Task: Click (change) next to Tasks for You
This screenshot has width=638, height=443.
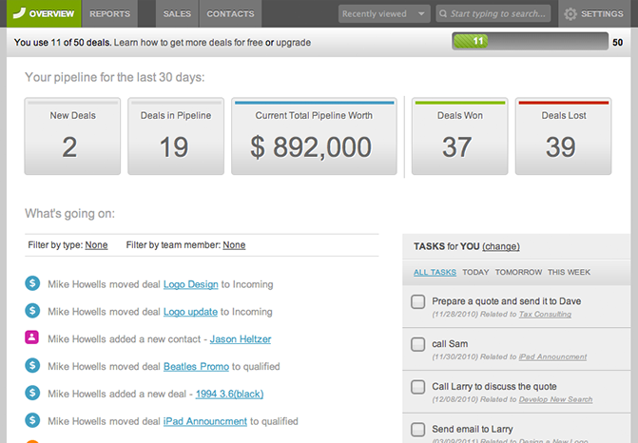Action: 501,246
